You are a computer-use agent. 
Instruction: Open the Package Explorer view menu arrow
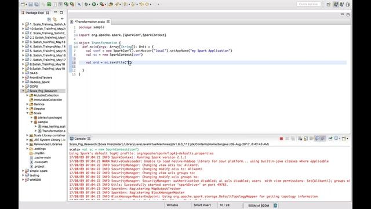click(62, 19)
